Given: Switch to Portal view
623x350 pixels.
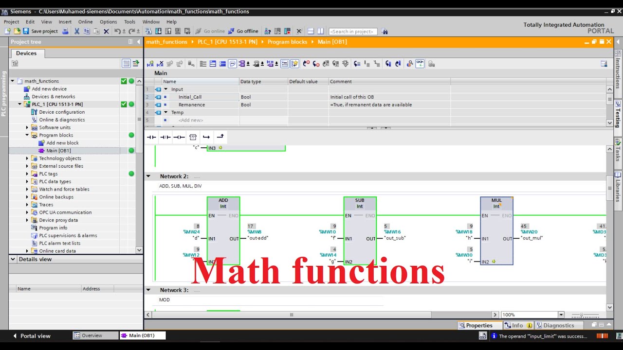Looking at the screenshot, I should coord(32,336).
